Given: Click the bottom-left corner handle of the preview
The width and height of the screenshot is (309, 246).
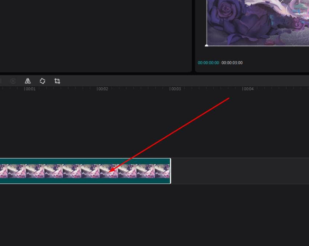Looking at the screenshot, I should click(207, 46).
